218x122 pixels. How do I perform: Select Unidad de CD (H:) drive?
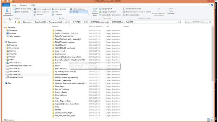click(x=15, y=77)
